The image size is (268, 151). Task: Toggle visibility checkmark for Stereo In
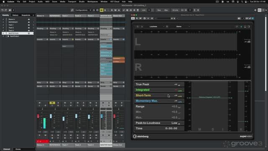(x=3, y=19)
